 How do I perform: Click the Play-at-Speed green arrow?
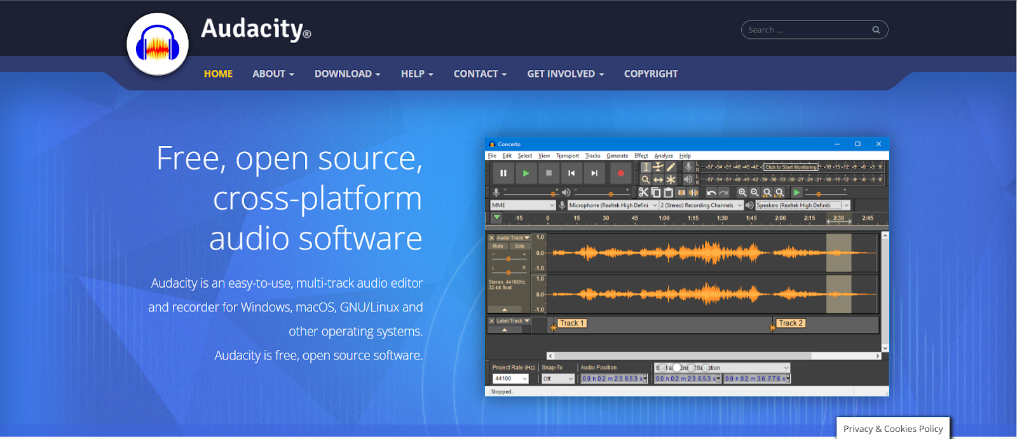click(x=796, y=192)
